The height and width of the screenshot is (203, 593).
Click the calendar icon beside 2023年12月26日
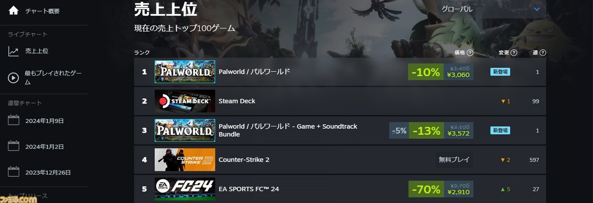point(13,172)
